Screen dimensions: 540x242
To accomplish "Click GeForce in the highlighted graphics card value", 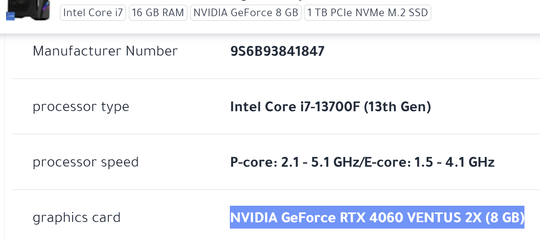I will [308, 218].
